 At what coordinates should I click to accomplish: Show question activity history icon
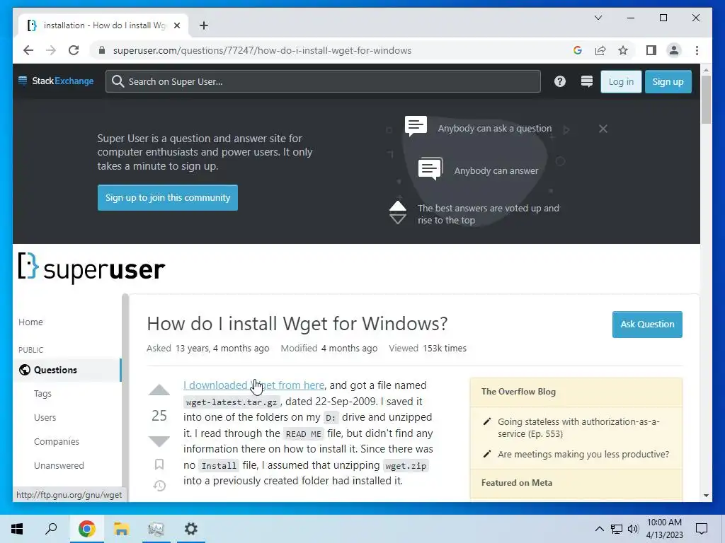(x=159, y=485)
